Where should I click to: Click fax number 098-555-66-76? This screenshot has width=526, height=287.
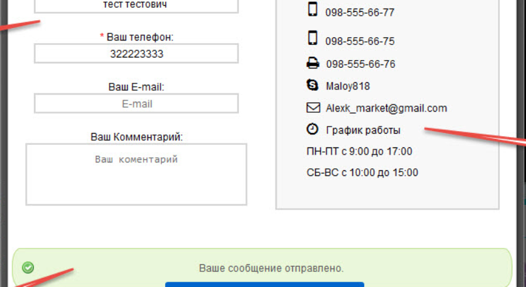tap(361, 64)
